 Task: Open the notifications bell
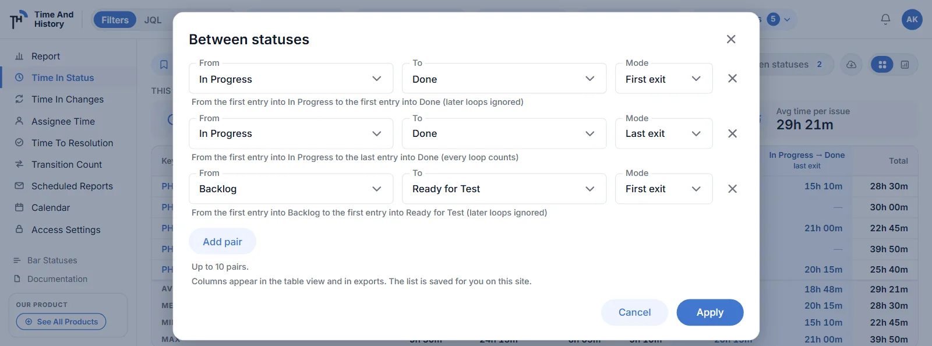click(x=885, y=19)
